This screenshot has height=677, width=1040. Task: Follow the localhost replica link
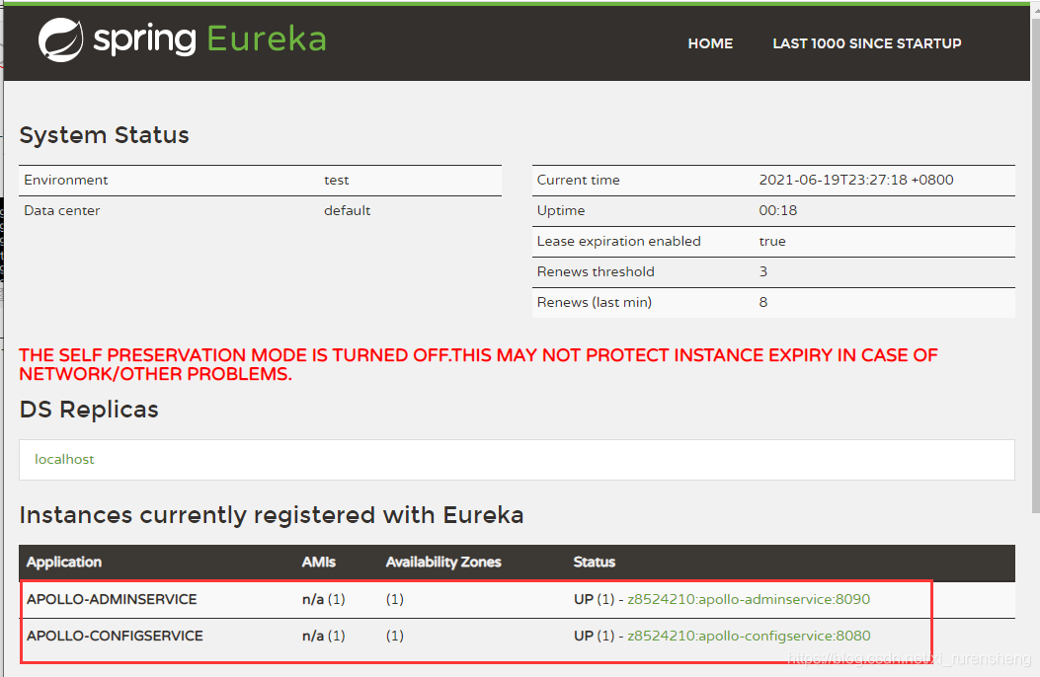(x=64, y=459)
